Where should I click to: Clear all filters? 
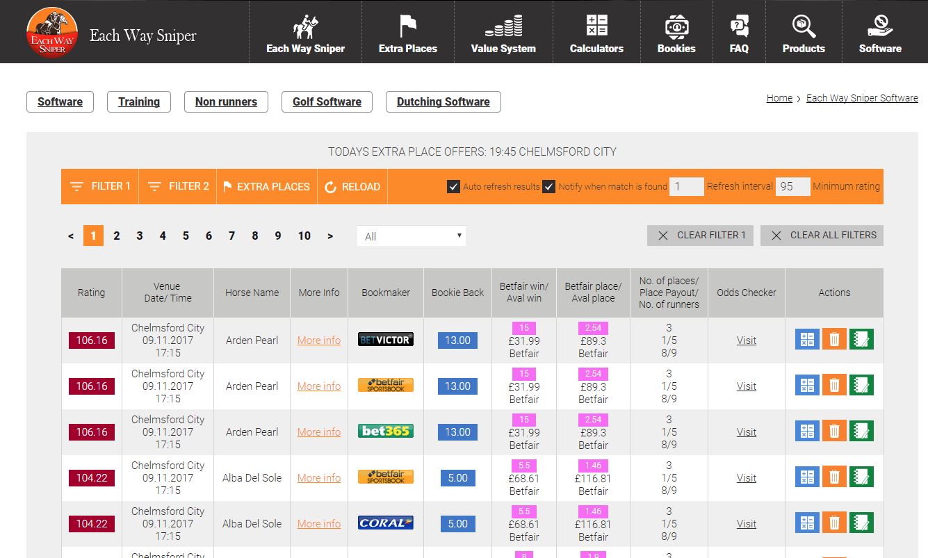coord(822,235)
